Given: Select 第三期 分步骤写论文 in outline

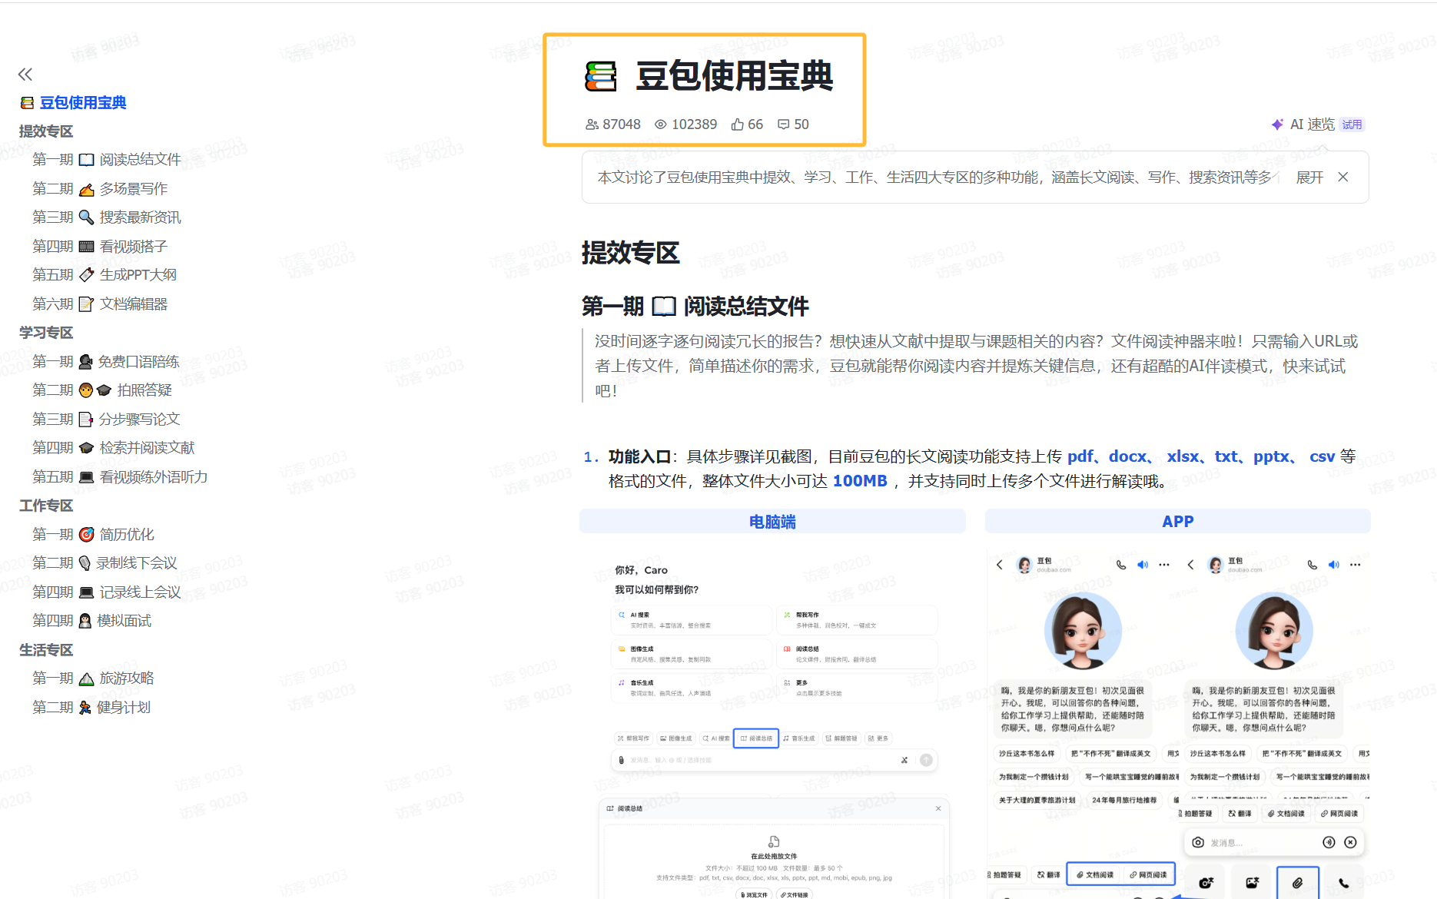Looking at the screenshot, I should click(x=106, y=420).
